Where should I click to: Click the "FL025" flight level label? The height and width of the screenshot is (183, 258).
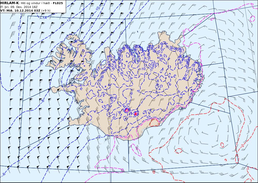click(58, 3)
